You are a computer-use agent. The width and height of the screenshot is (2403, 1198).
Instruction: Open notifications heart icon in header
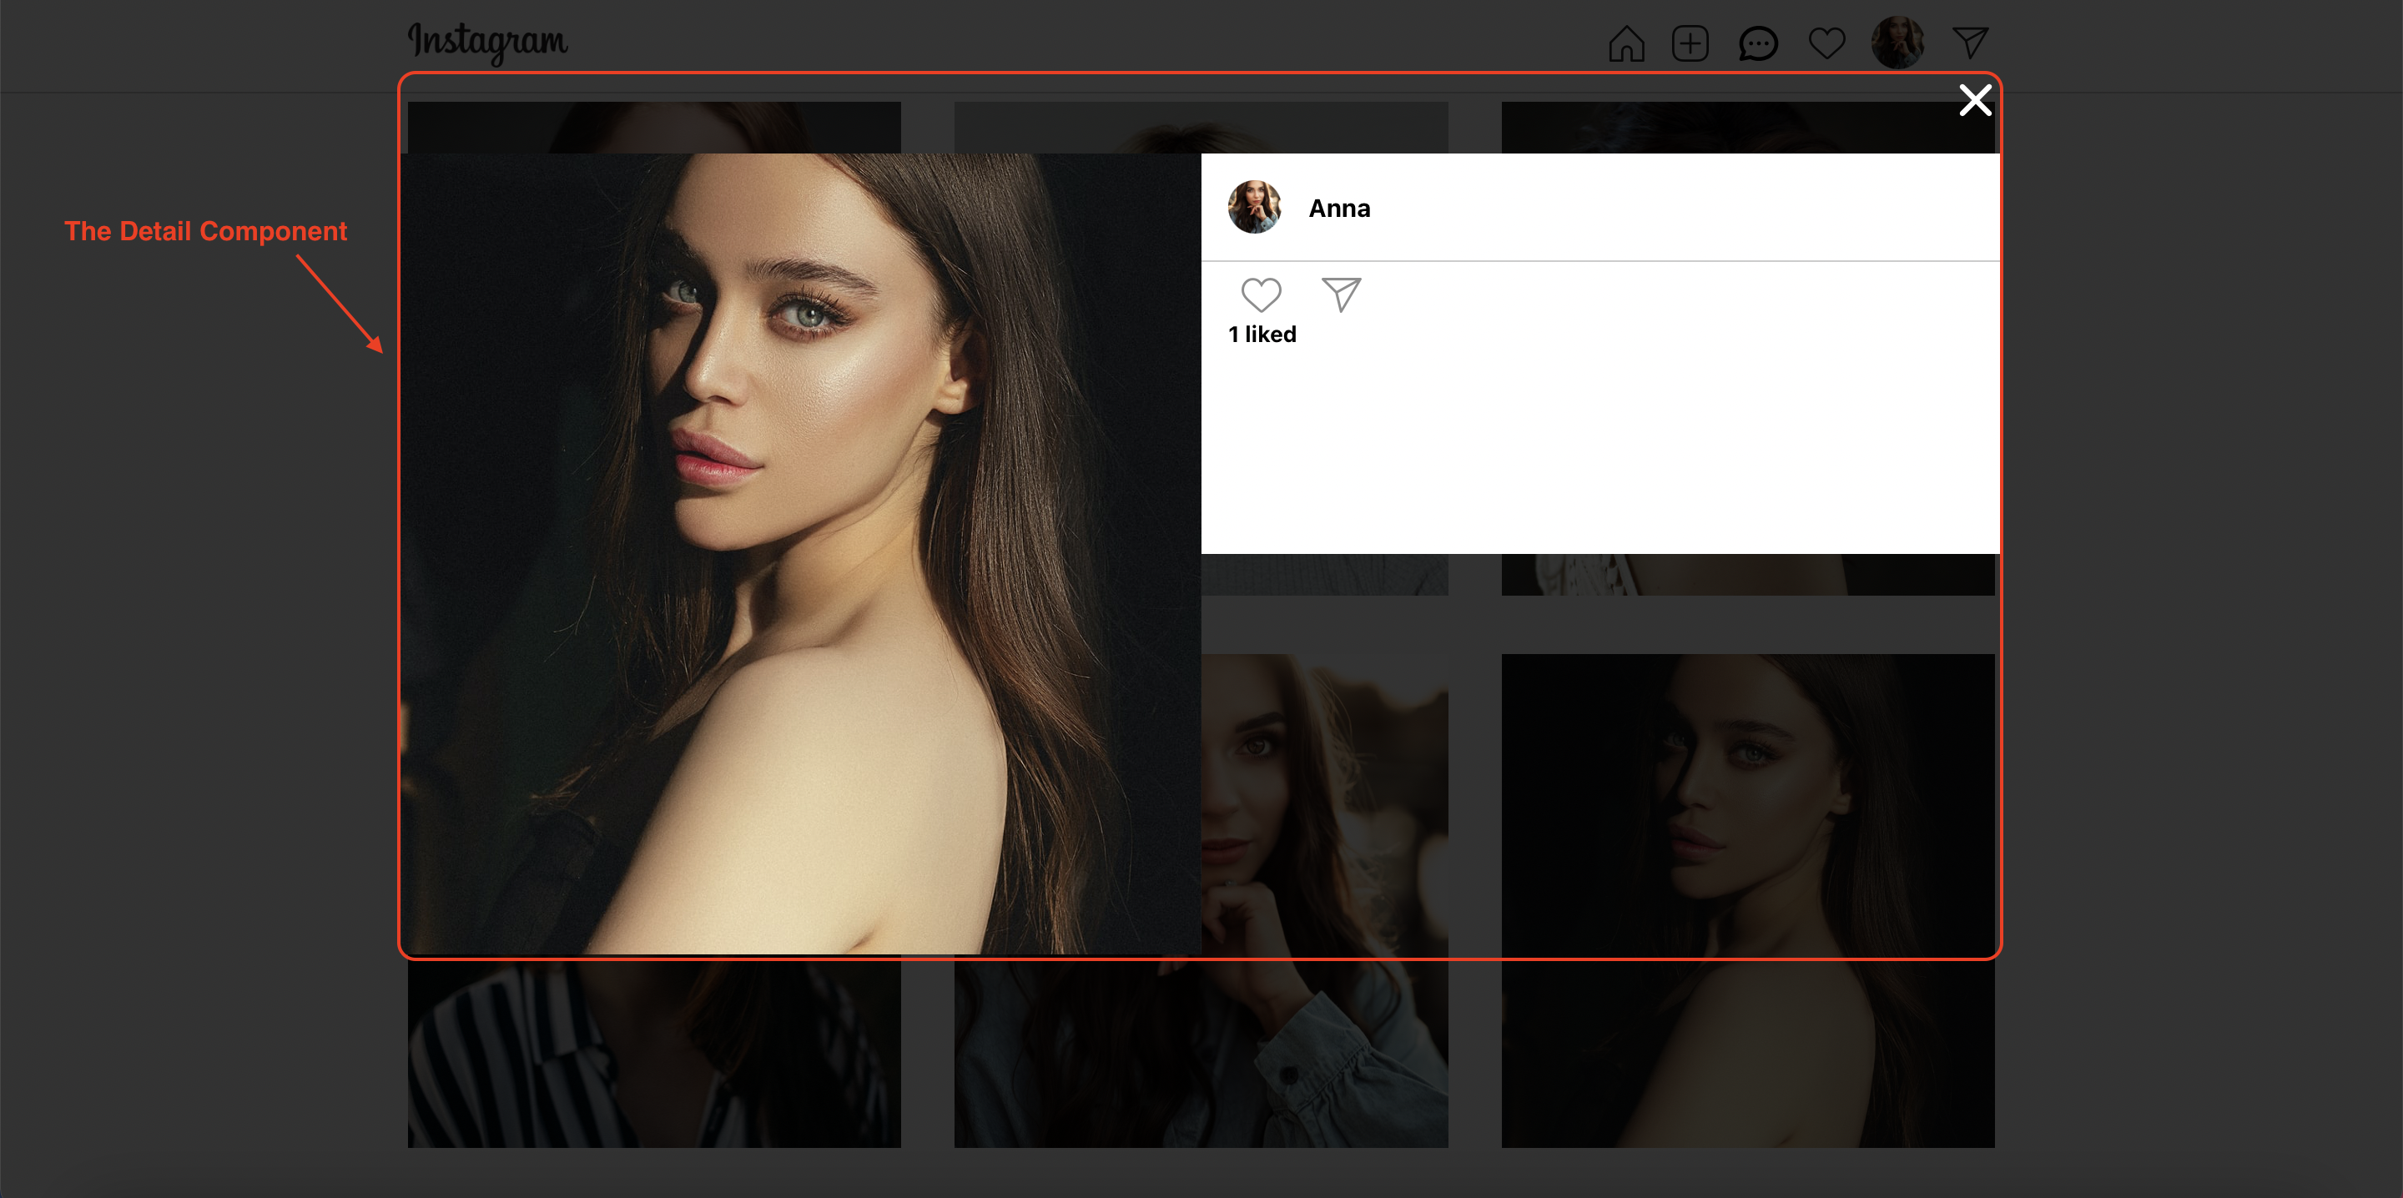tap(1826, 43)
